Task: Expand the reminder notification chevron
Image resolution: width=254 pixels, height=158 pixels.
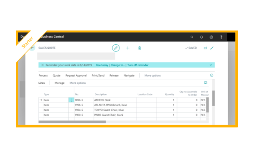Action: pyautogui.click(x=211, y=65)
